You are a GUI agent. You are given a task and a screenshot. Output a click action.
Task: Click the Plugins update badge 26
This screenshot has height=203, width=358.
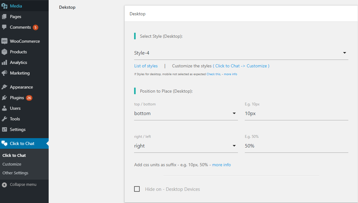[29, 98]
